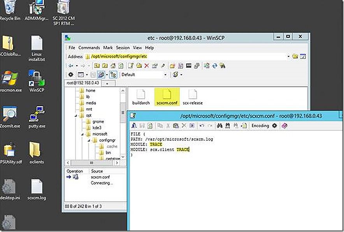This screenshot has height=232, width=344.
Task: Click the Go to line icon in editor
Action: coord(244,126)
